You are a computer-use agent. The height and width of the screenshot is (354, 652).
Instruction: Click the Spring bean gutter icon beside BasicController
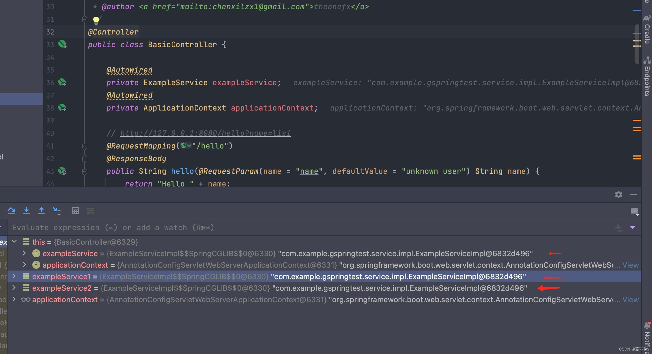pos(62,44)
